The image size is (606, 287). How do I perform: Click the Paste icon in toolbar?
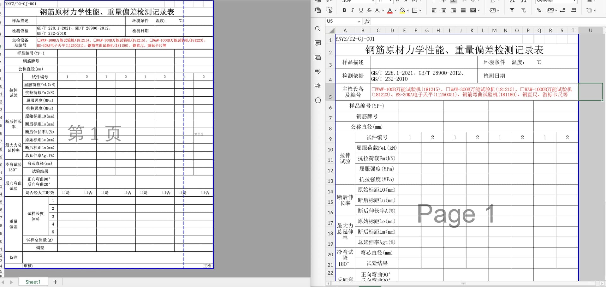318,10
